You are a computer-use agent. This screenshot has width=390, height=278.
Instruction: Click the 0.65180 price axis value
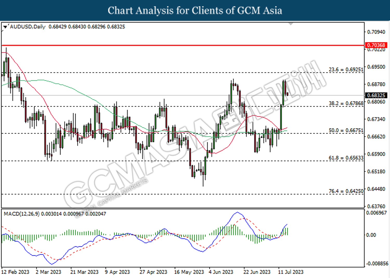pos(376,172)
